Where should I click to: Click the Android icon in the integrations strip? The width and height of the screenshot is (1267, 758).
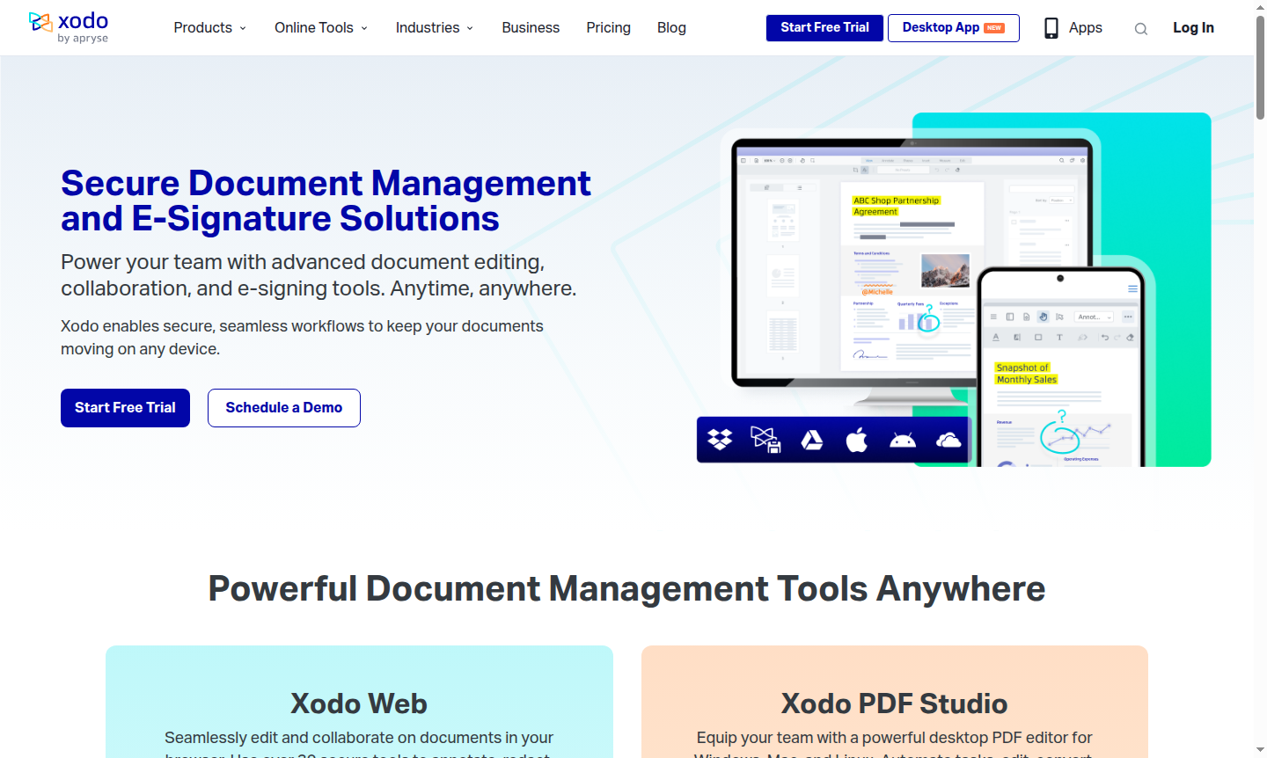tap(903, 439)
